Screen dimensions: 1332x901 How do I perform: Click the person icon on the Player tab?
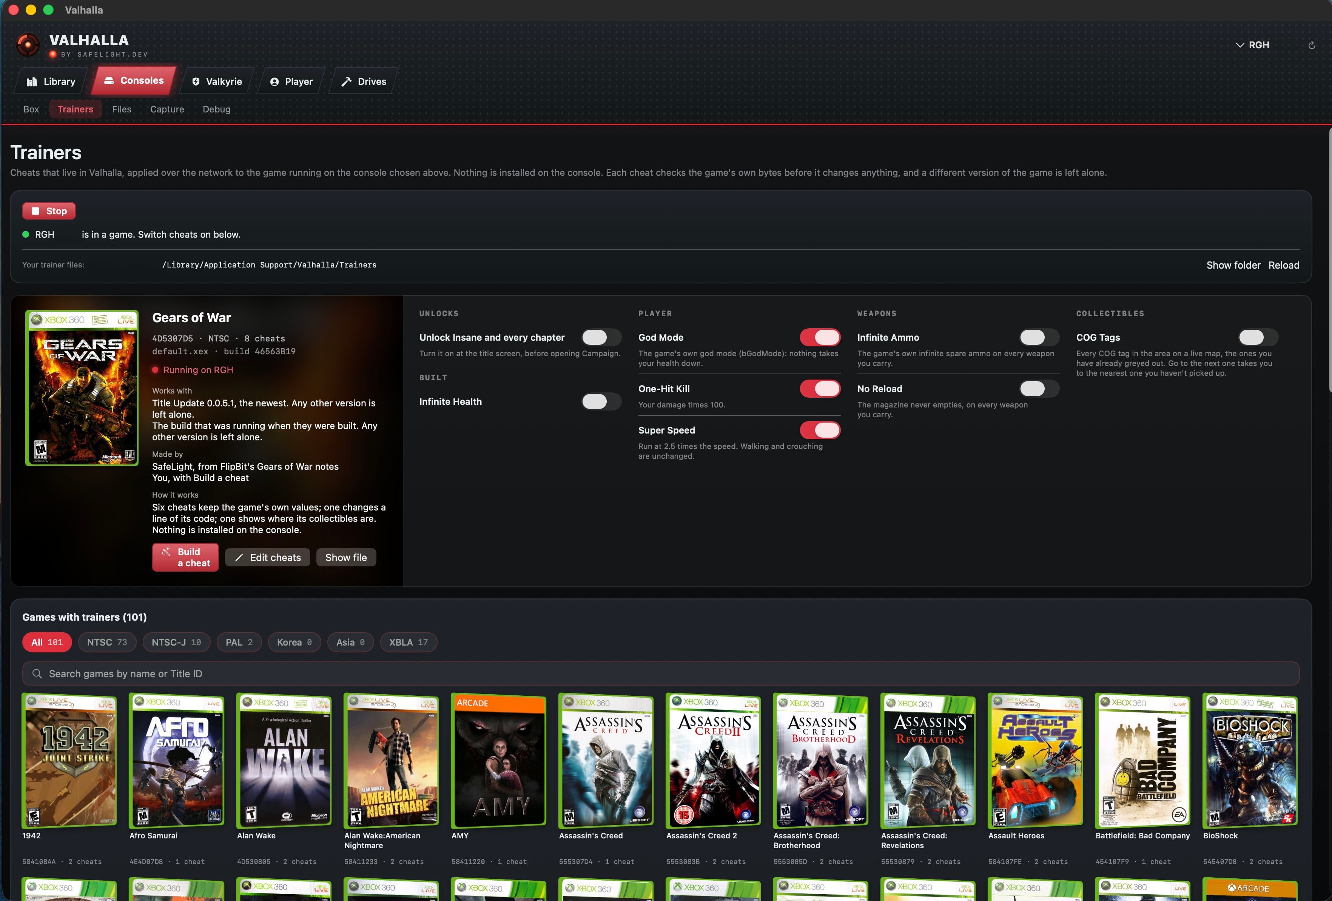[274, 82]
